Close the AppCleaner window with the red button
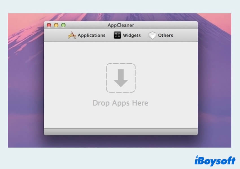This screenshot has width=240, height=169. [x=49, y=25]
